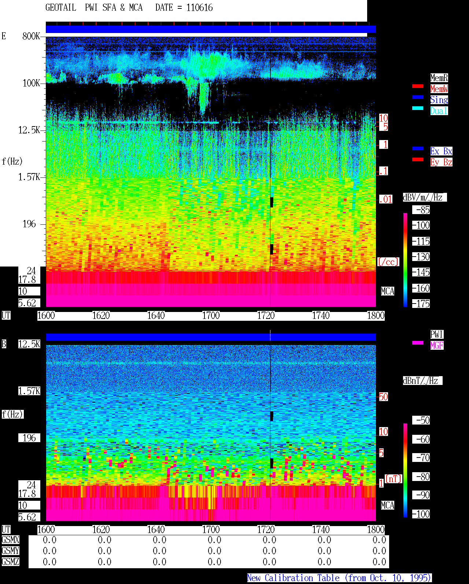Click the red Ey Bz legend swatch
This screenshot has width=469, height=584.
pyautogui.click(x=418, y=159)
